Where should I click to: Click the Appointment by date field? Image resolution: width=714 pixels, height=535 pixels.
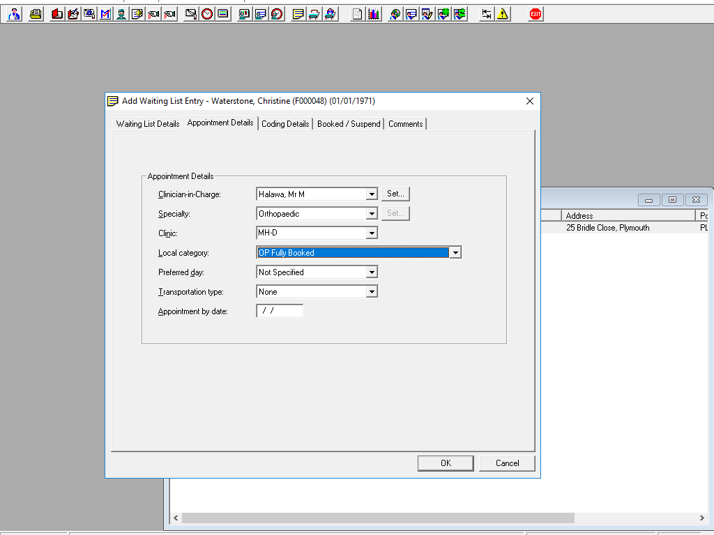[280, 311]
